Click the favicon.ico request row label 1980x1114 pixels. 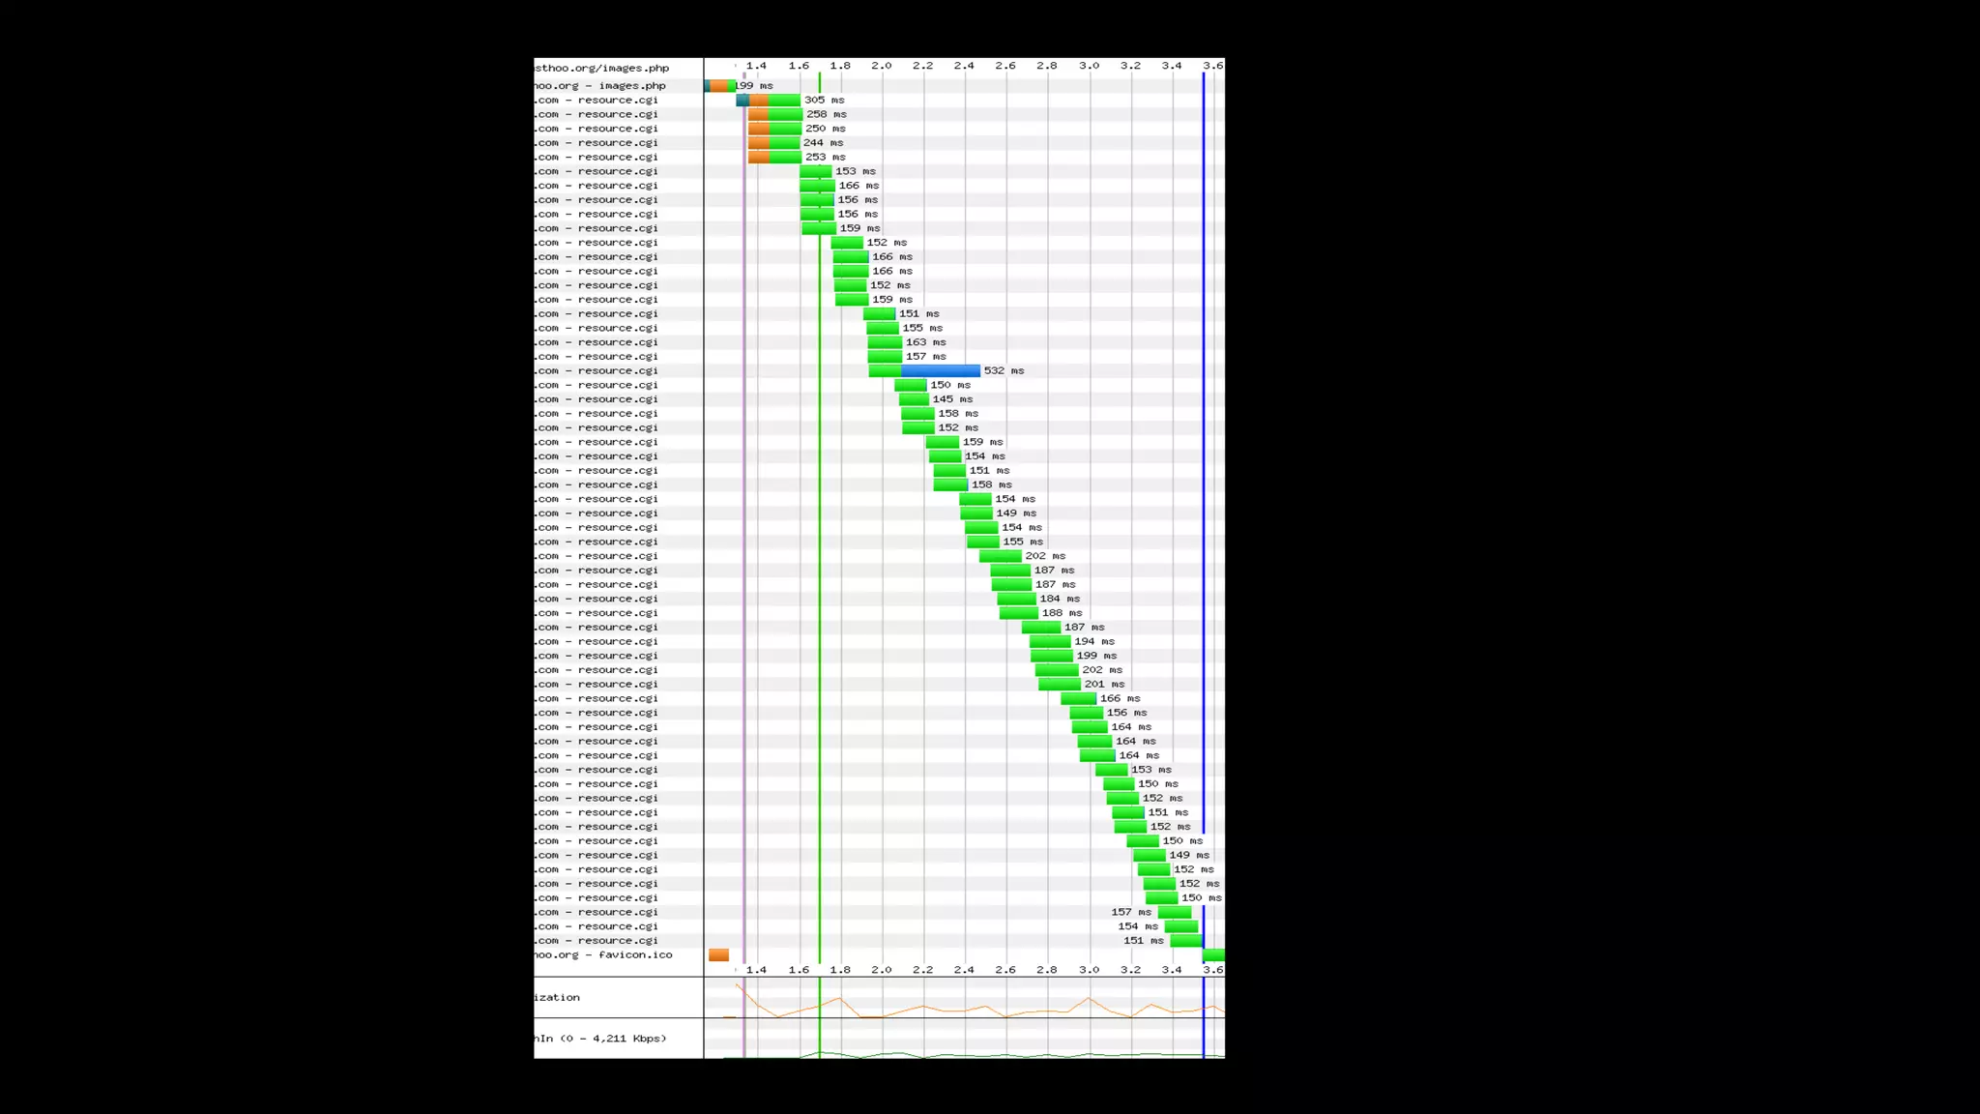click(x=604, y=955)
